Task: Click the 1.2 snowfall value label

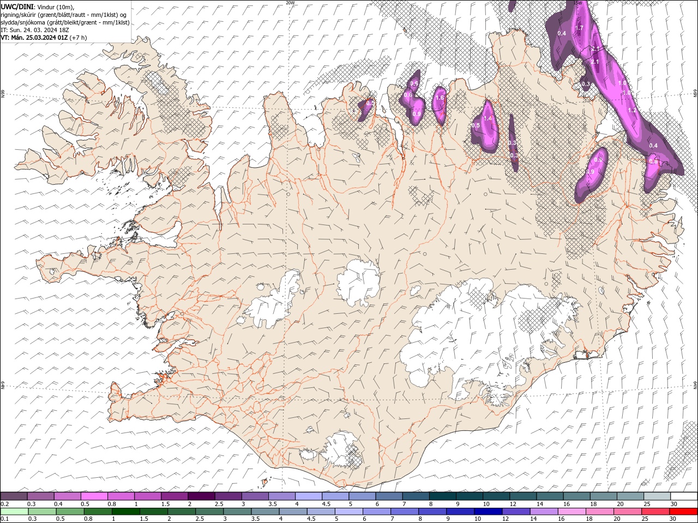Action: point(632,110)
